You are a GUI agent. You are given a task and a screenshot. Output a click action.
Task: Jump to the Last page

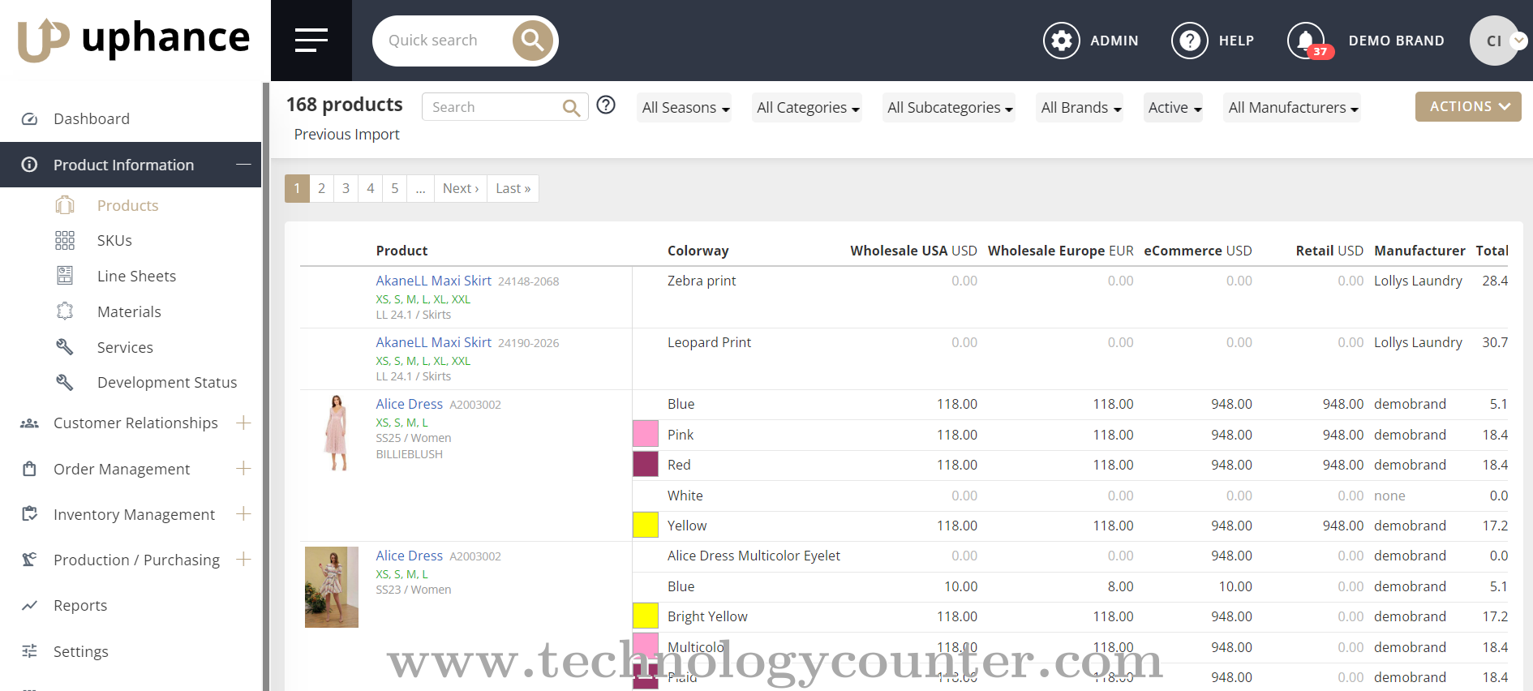[513, 188]
